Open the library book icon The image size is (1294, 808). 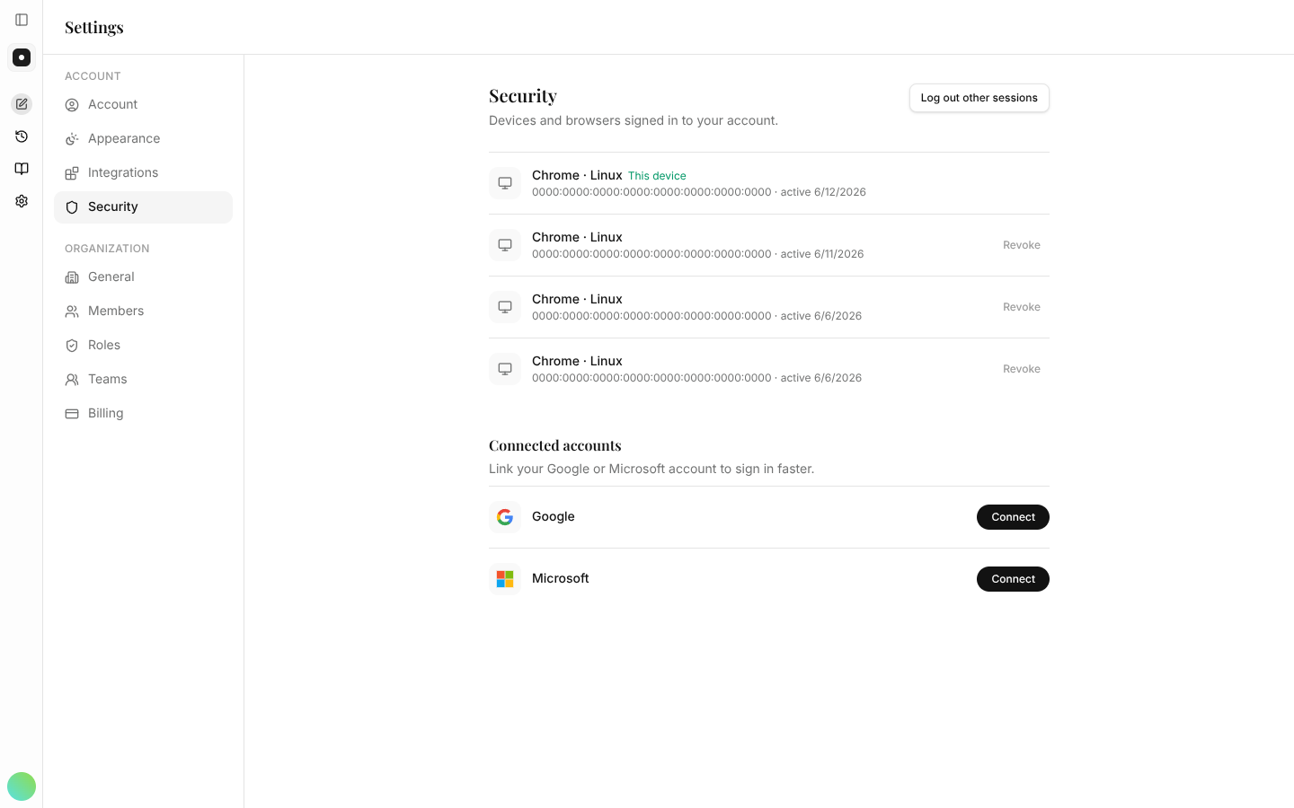pos(22,169)
